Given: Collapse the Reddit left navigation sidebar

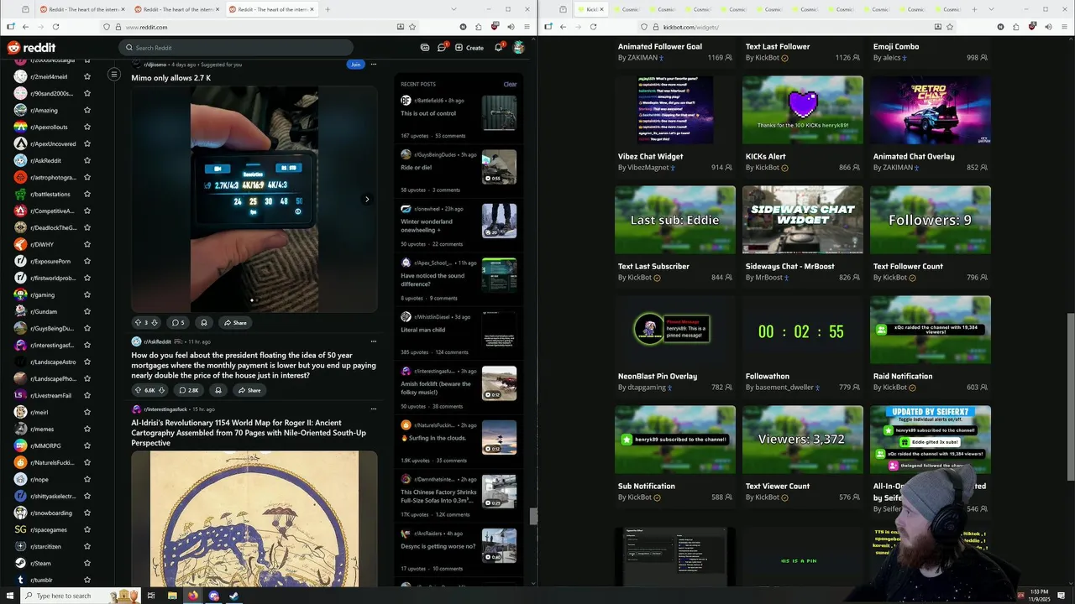Looking at the screenshot, I should pos(114,75).
